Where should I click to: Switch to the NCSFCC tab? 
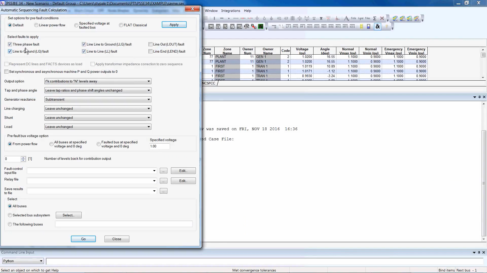pos(209,83)
